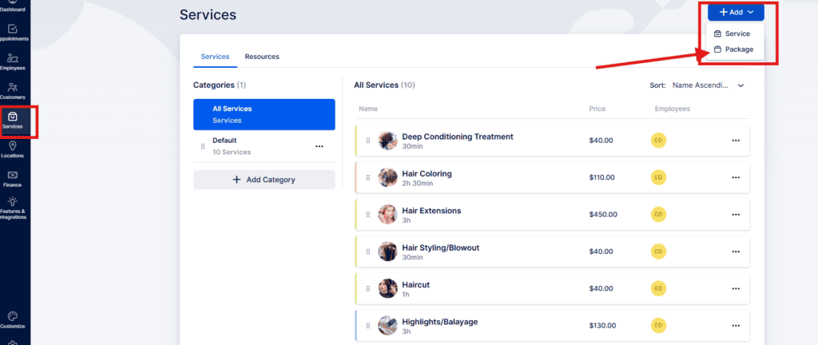Open the Finance section
The width and height of the screenshot is (818, 345).
click(14, 179)
